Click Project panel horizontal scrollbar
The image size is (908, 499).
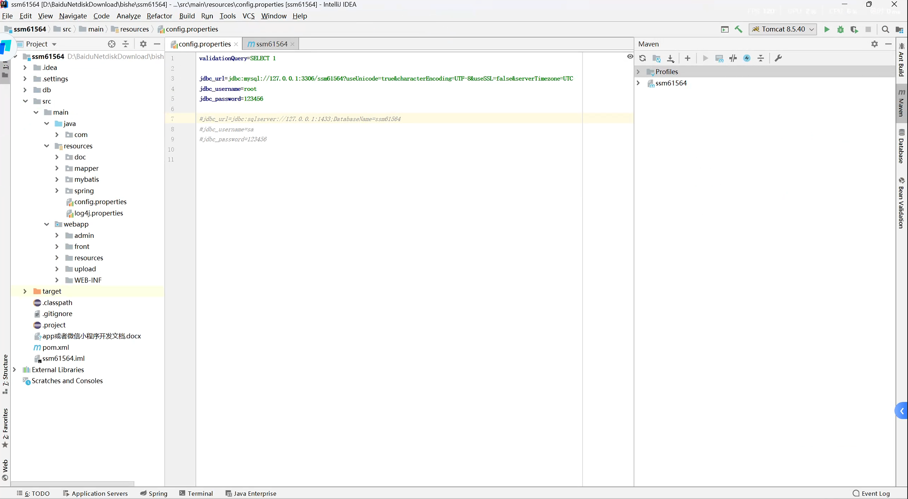pyautogui.click(x=73, y=484)
